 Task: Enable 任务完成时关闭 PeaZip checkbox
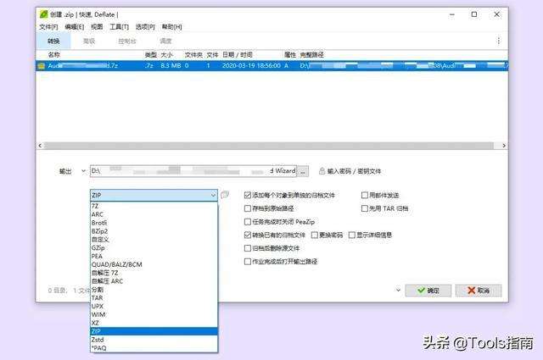coord(247,222)
